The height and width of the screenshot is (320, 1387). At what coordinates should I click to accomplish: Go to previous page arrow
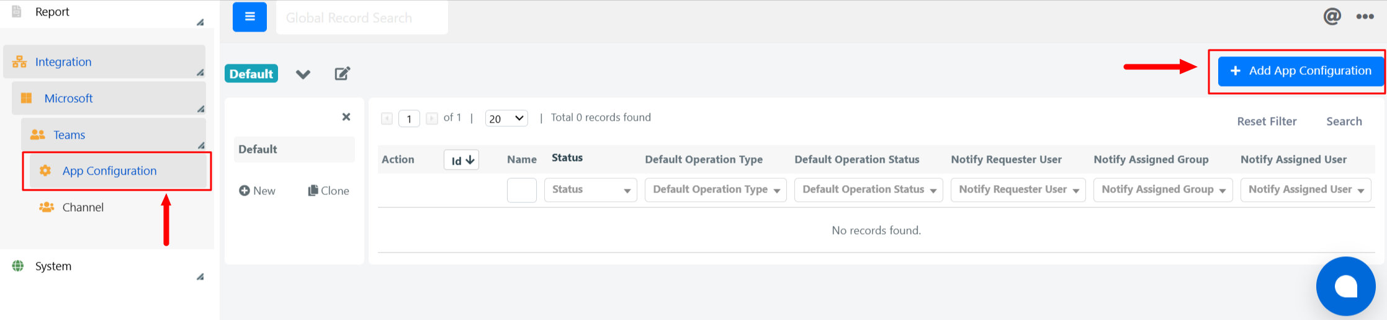click(387, 118)
